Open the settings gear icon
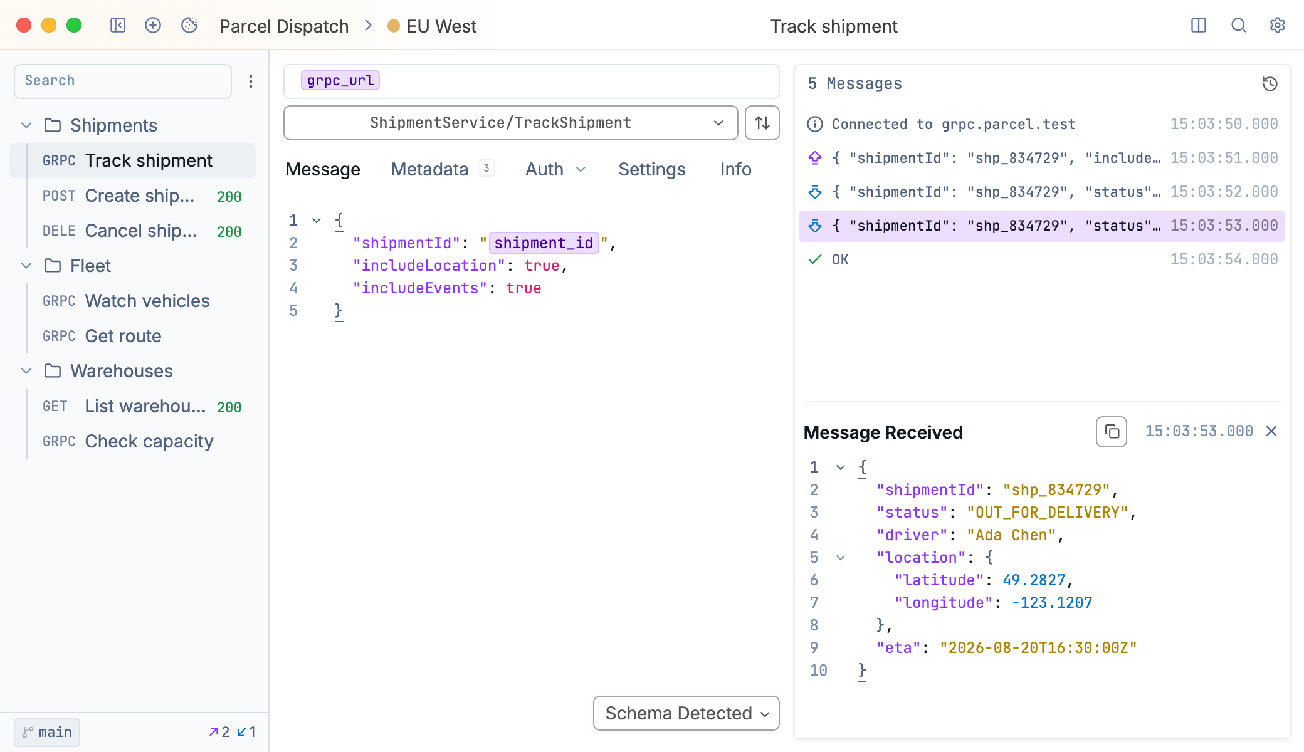The width and height of the screenshot is (1304, 752). [1278, 25]
